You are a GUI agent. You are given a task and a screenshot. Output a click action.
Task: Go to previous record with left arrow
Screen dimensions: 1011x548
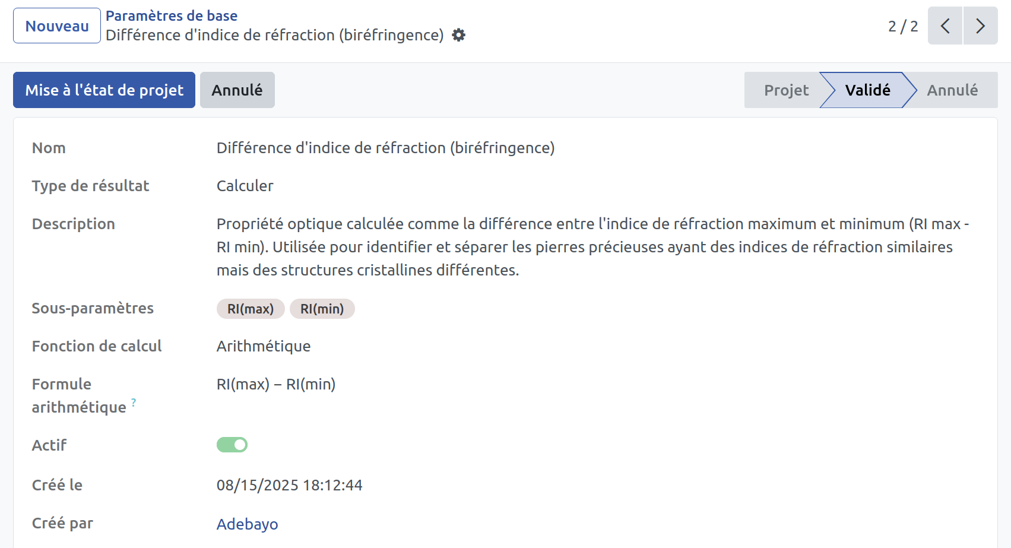point(945,26)
